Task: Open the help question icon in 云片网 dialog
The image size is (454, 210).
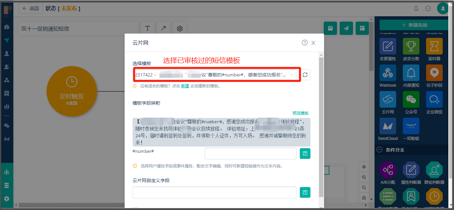Action: (305, 43)
